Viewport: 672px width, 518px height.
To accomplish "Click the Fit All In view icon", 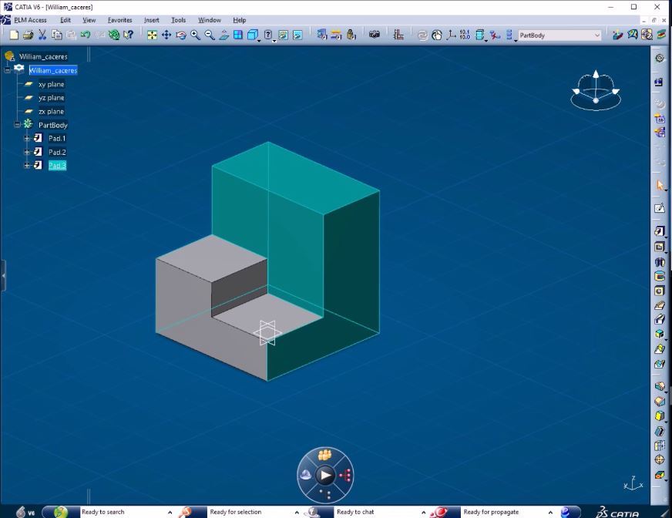I will click(152, 35).
